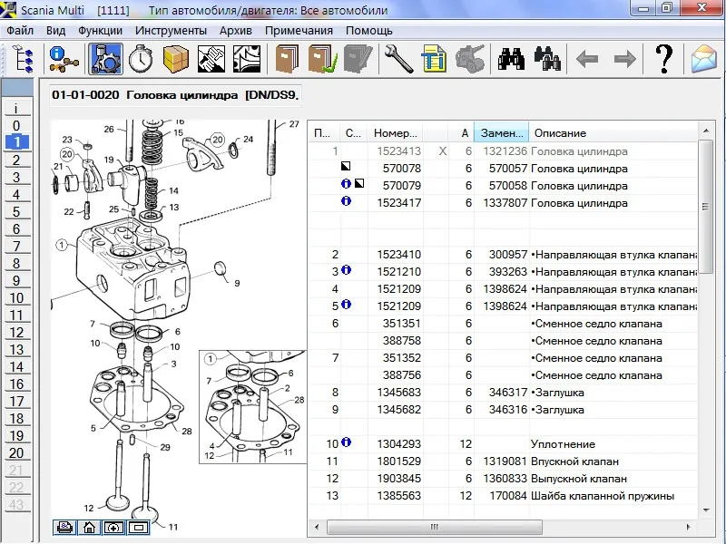Select replacement number 1337807
The height and width of the screenshot is (544, 726).
tap(505, 202)
